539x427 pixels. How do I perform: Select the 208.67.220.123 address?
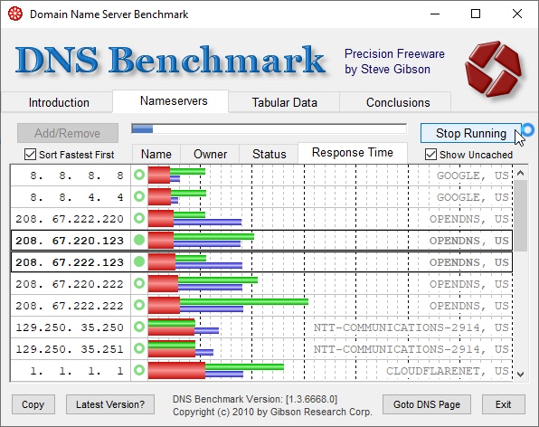pos(71,241)
